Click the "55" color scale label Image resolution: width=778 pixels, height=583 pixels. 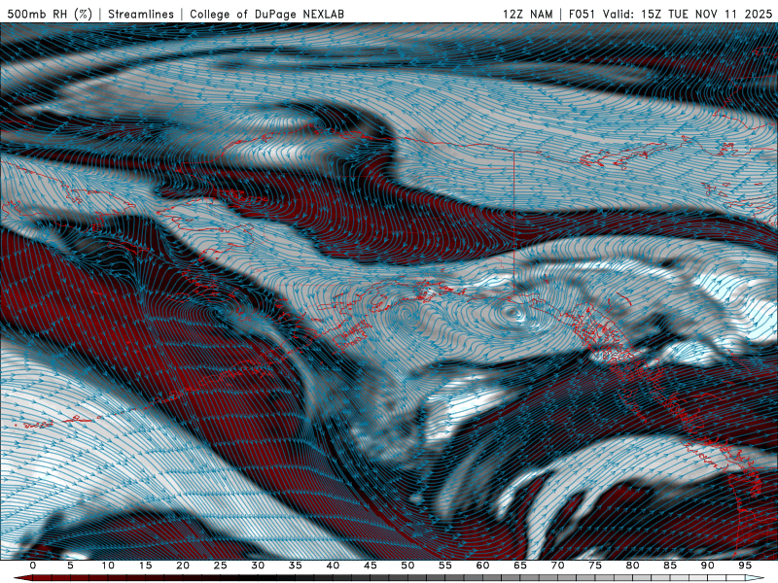(445, 566)
